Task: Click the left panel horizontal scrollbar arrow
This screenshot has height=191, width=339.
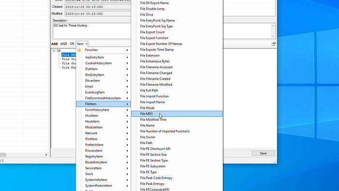Action: point(46,155)
